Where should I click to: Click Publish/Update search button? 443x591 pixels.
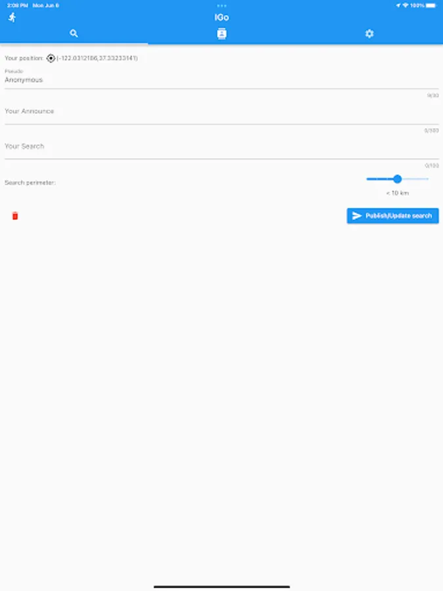[392, 215]
